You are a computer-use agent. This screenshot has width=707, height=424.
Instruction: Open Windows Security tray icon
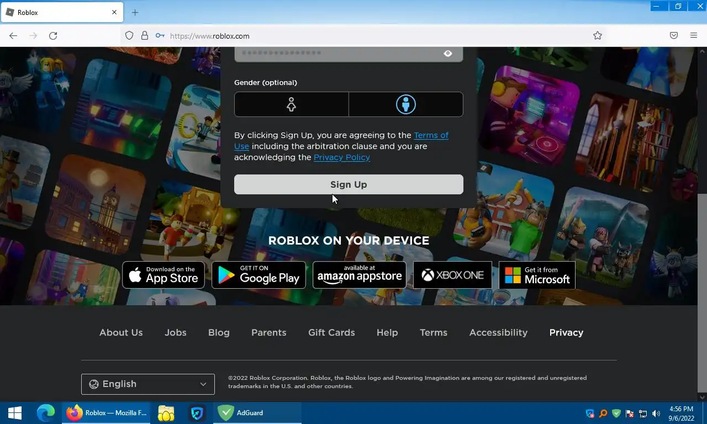point(590,414)
